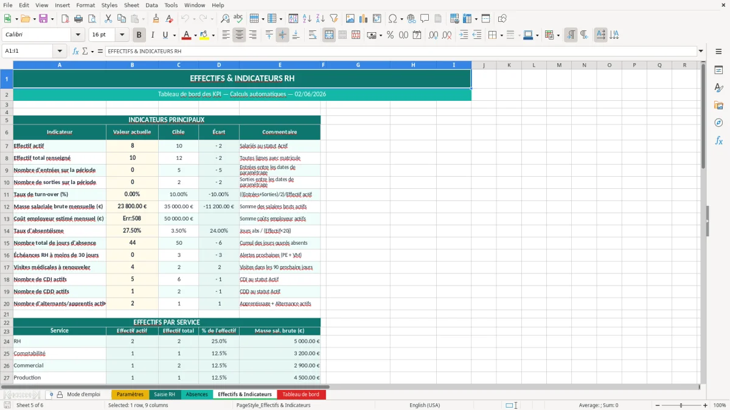Open the sidebar Navigator compass icon
Viewport: 730px width, 410px height.
click(x=718, y=123)
